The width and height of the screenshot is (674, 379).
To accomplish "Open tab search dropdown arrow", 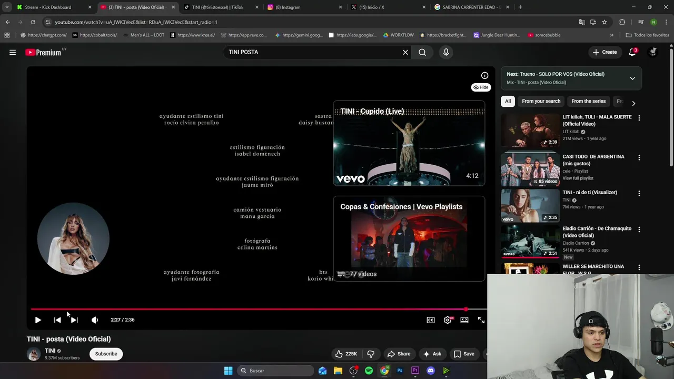I will point(6,7).
